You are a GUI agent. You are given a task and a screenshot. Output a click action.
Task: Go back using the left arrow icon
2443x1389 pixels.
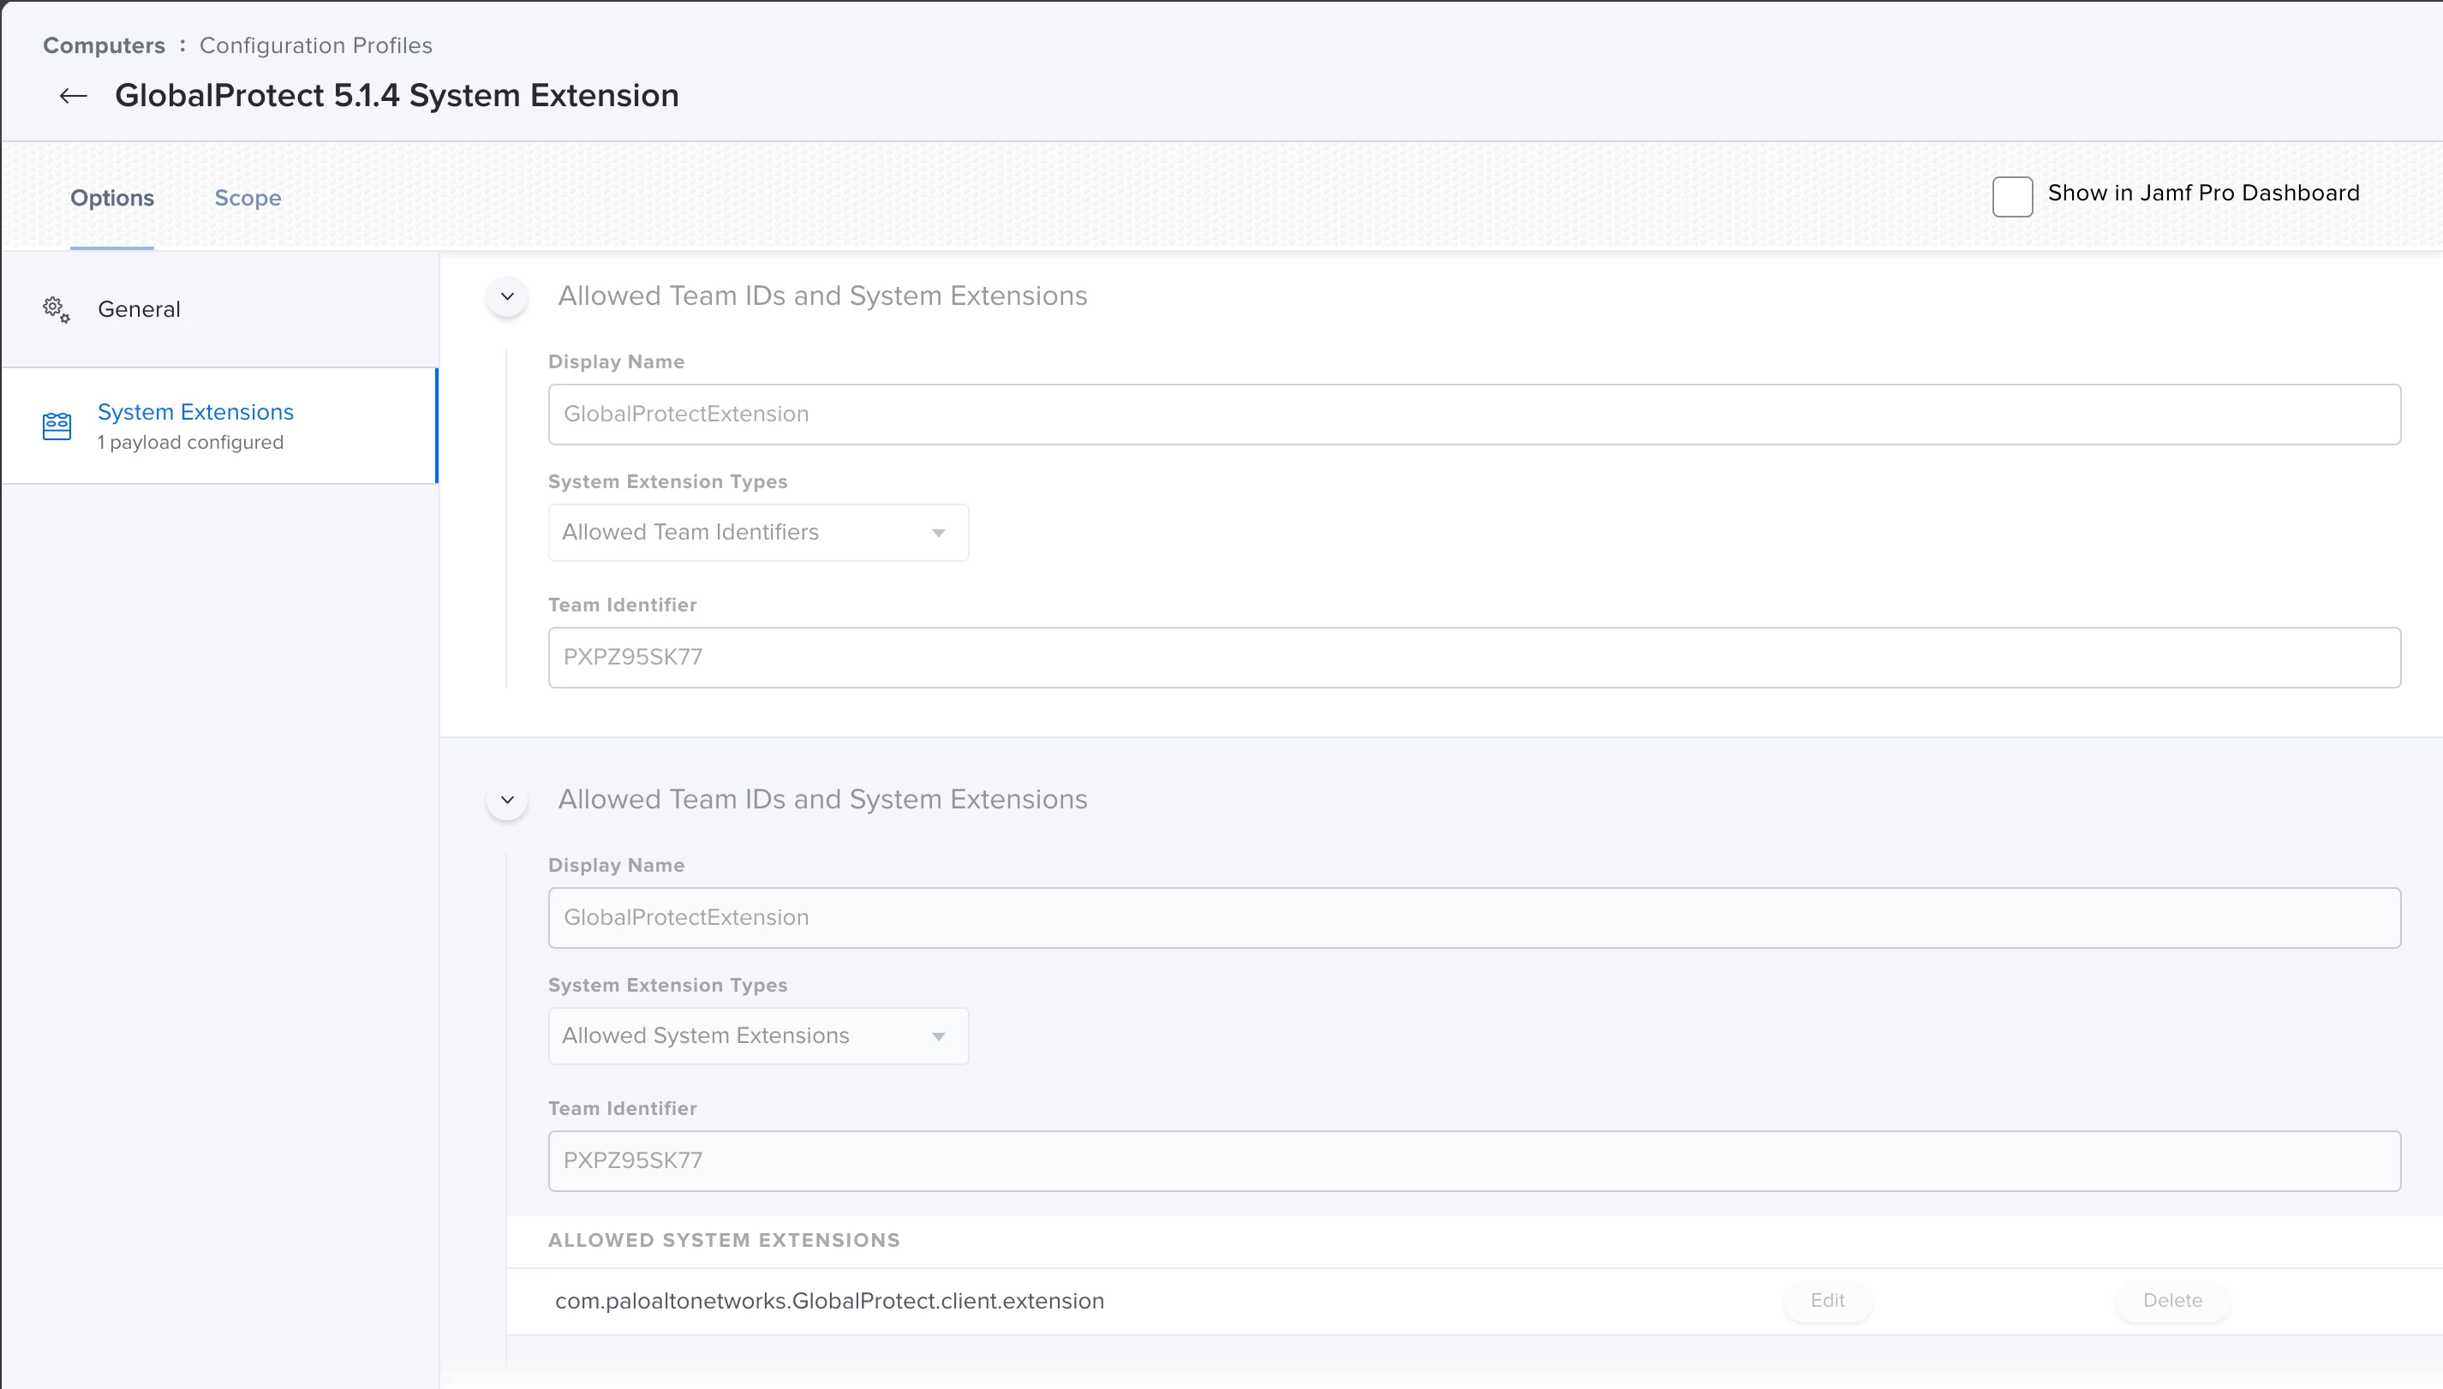click(74, 95)
